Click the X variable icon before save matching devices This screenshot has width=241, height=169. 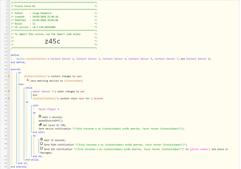pos(28,80)
